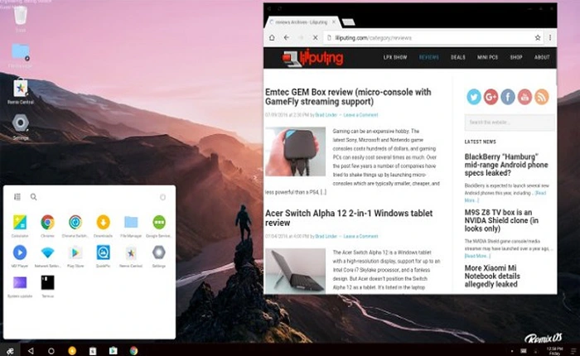Click Leave a Comment under Acer review
This screenshot has height=356, width=580.
(x=360, y=236)
